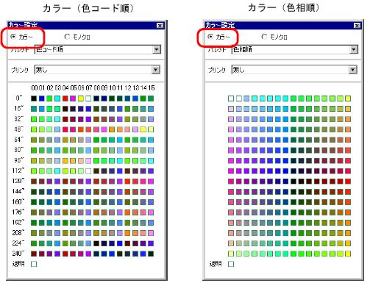Open the パレット dropdown showing 色コード順

98,49
